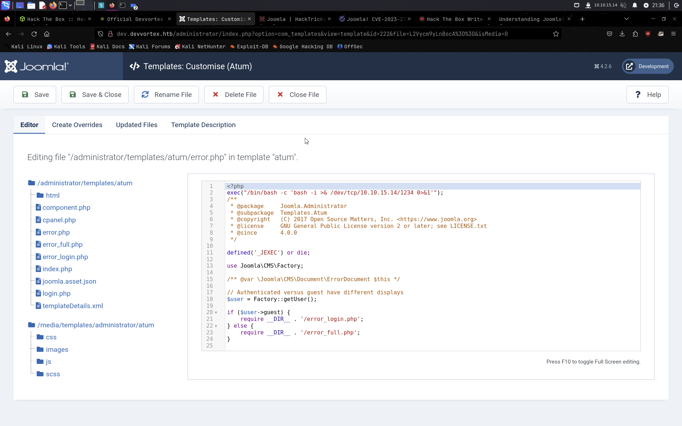Viewport: 682px width, 426px height.
Task: Open error_login.php from the file tree
Action: pos(65,257)
